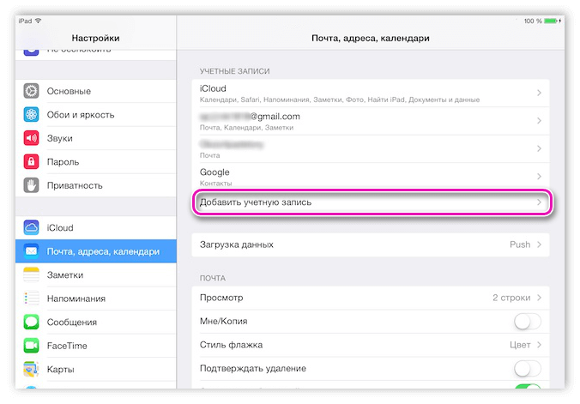Open Wallpapers and Brightness icon
This screenshot has width=580, height=404.
point(32,115)
